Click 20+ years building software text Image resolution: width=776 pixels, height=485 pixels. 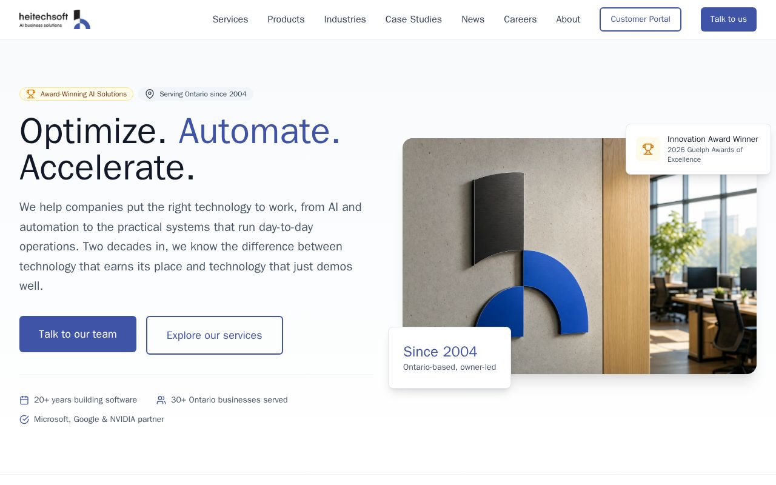pyautogui.click(x=85, y=400)
